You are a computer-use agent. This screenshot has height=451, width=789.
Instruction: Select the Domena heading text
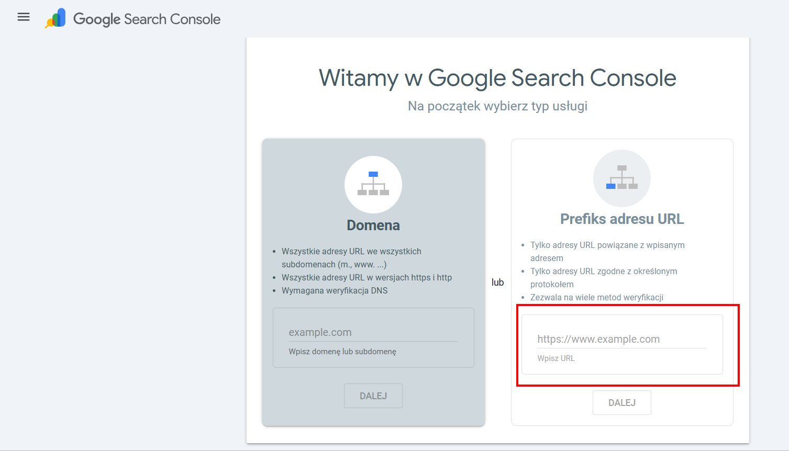[373, 225]
